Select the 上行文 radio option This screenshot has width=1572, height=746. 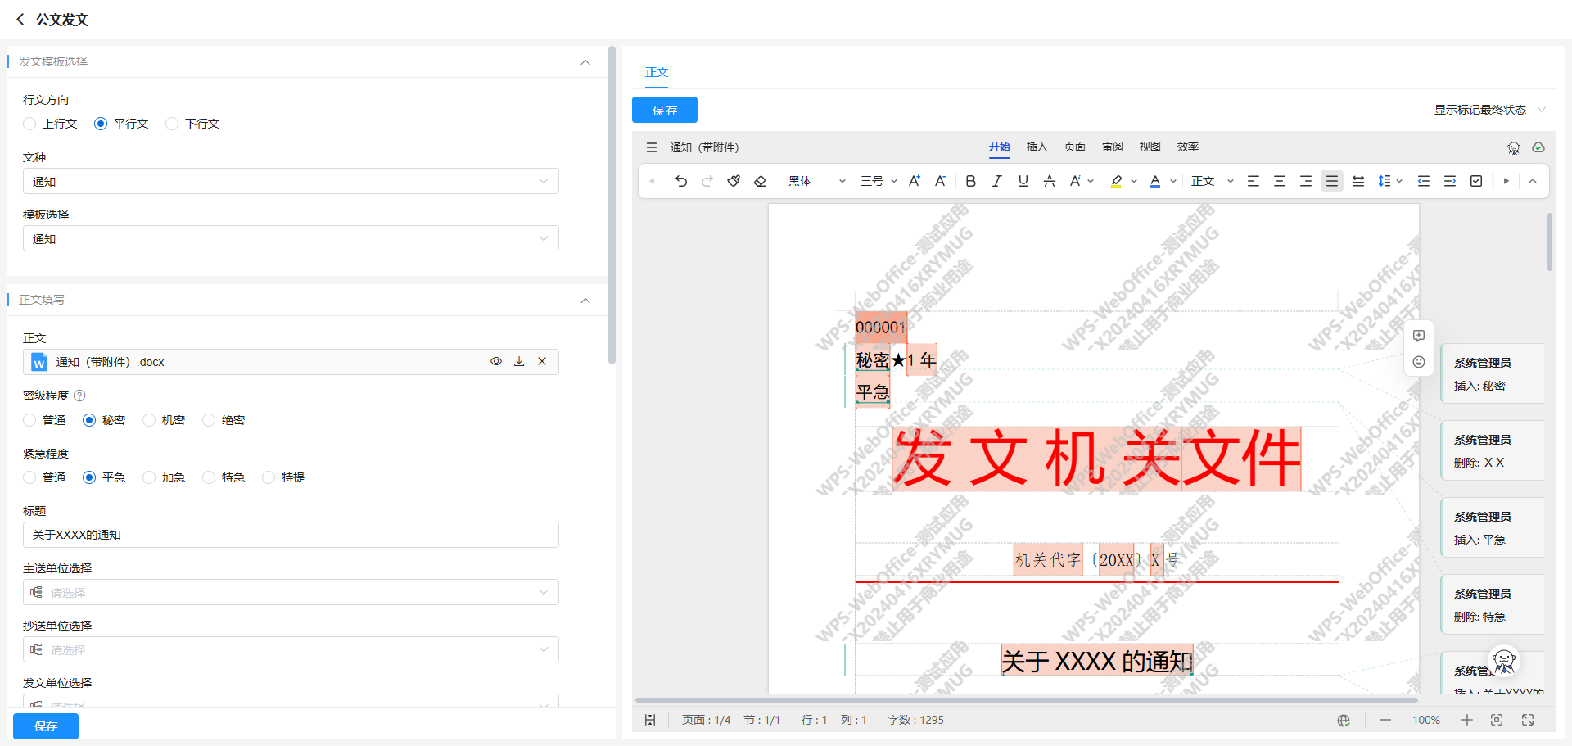[30, 124]
